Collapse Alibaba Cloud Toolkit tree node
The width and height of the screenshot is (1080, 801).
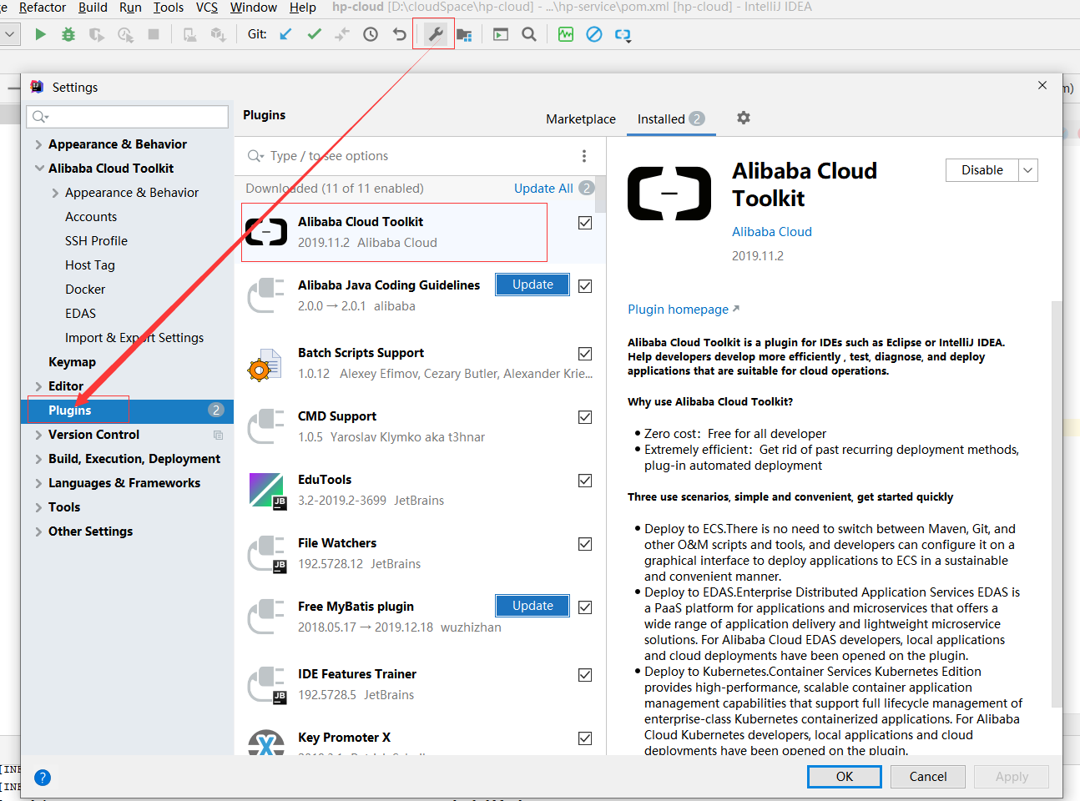tap(38, 169)
